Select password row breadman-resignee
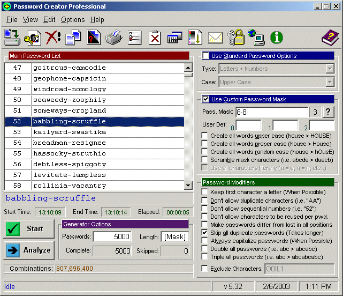Screen dimensions: 343x296 point(94,143)
